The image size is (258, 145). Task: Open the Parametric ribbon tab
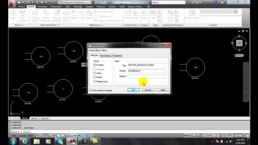point(56,6)
